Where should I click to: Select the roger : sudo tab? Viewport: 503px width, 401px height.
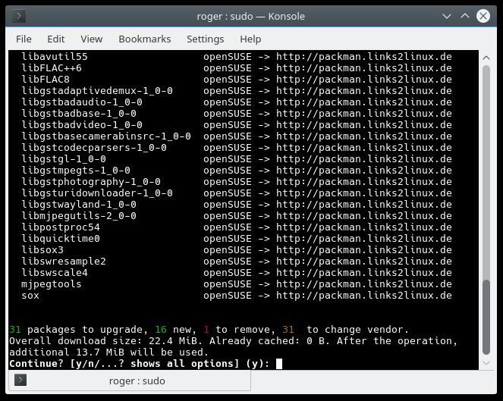point(130,381)
